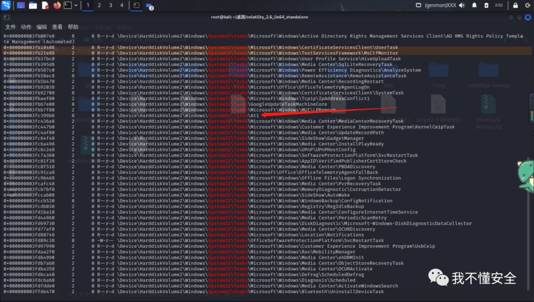Click the battery power manager icon
534x302 pixels.
(x=487, y=5)
